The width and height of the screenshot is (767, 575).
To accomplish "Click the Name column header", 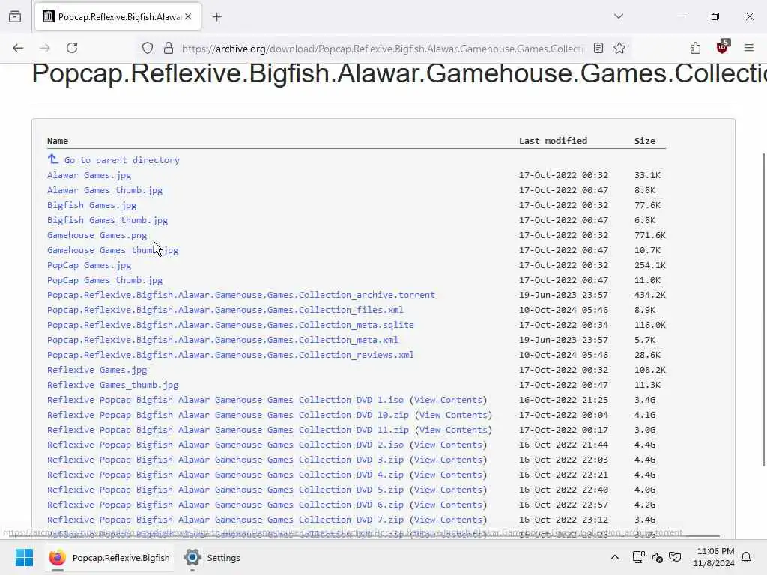I will pos(58,141).
